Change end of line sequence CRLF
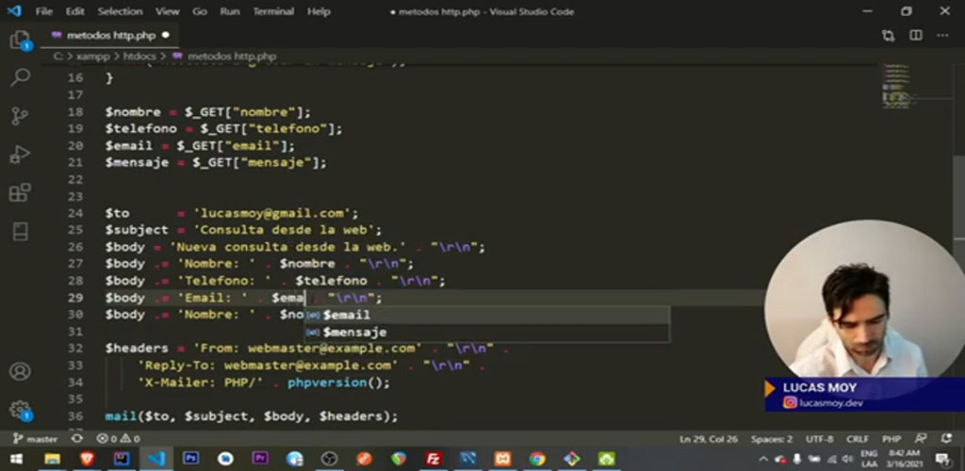 click(x=858, y=439)
